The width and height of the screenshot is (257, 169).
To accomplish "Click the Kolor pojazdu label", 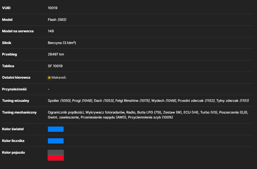I will pos(13,153).
